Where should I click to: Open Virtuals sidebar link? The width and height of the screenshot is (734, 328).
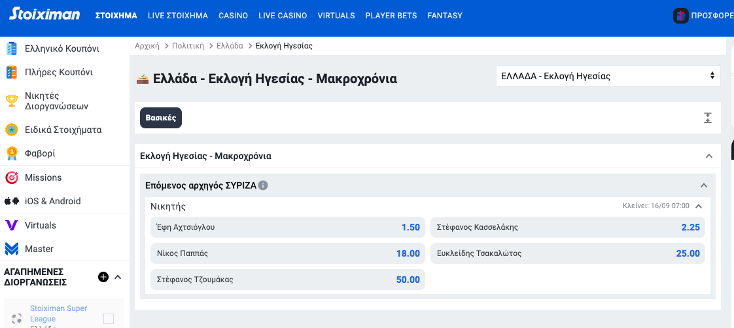(x=41, y=225)
